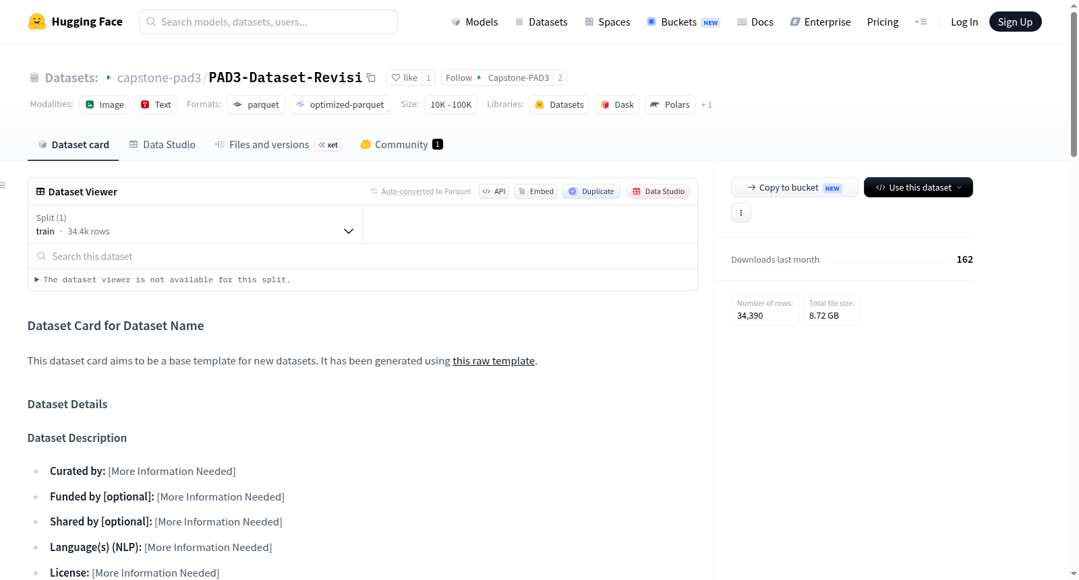Select the Text modality tag
The image size is (1079, 580).
[156, 104]
